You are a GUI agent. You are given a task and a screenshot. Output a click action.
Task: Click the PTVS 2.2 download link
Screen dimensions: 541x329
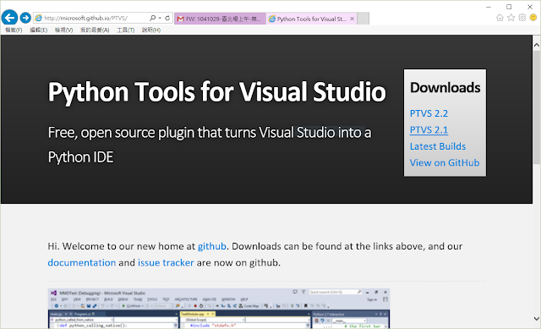click(x=429, y=113)
